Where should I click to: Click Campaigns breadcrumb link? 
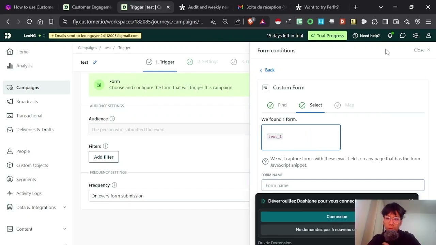[88, 48]
